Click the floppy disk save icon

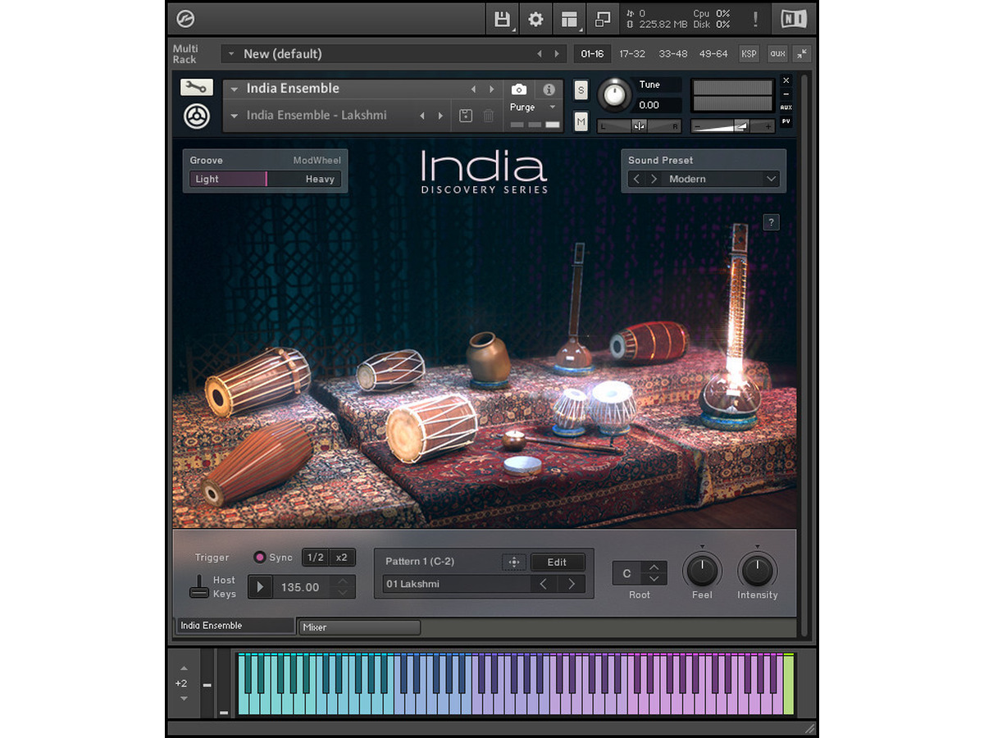pyautogui.click(x=503, y=19)
